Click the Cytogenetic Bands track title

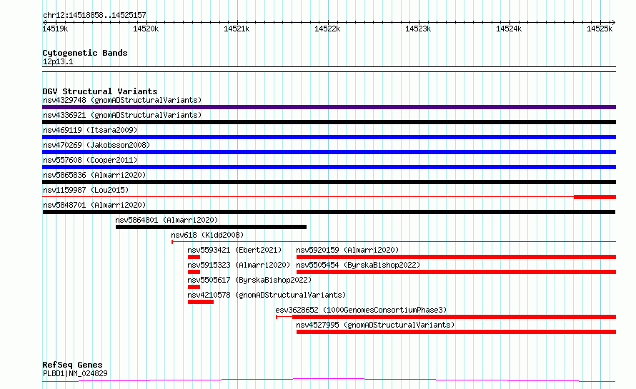pyautogui.click(x=85, y=53)
